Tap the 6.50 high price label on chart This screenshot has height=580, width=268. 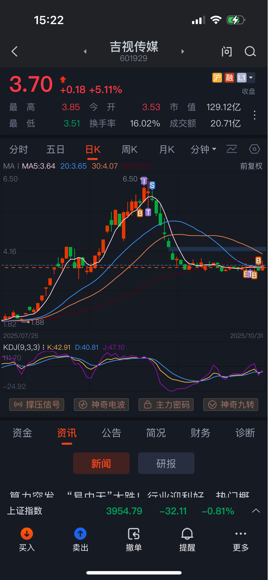pos(130,179)
